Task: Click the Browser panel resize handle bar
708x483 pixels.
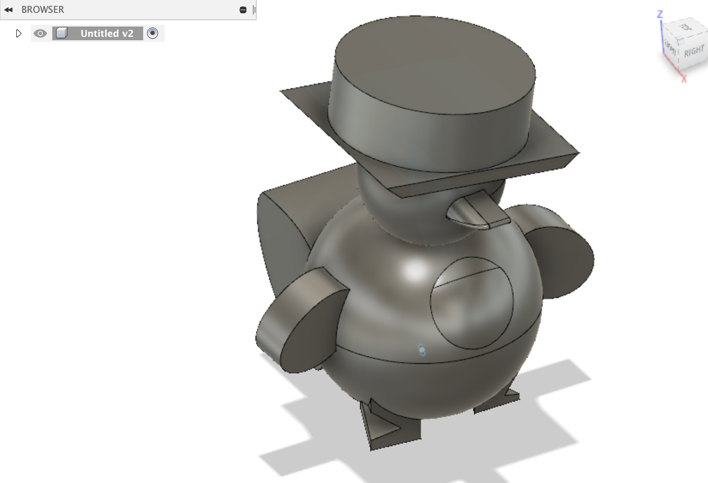Action: pyautogui.click(x=254, y=10)
